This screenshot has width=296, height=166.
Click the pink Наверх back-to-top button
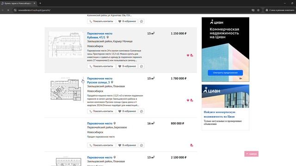(251, 154)
